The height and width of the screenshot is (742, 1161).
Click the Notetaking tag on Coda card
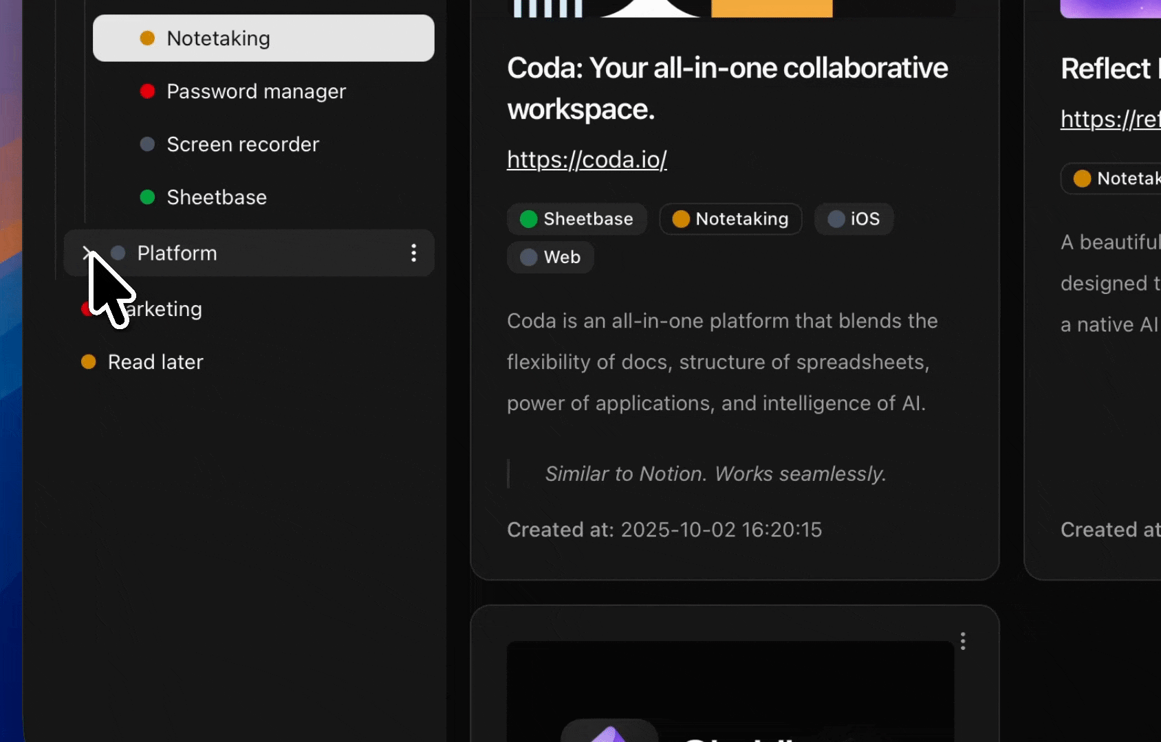(x=730, y=219)
